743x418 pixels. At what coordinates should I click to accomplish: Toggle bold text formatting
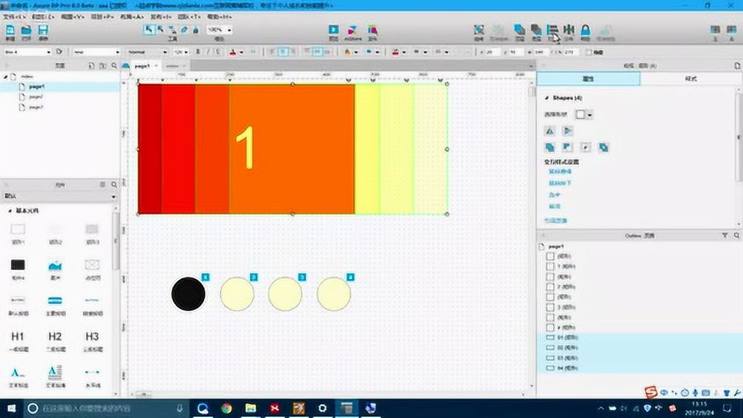pyautogui.click(x=198, y=52)
